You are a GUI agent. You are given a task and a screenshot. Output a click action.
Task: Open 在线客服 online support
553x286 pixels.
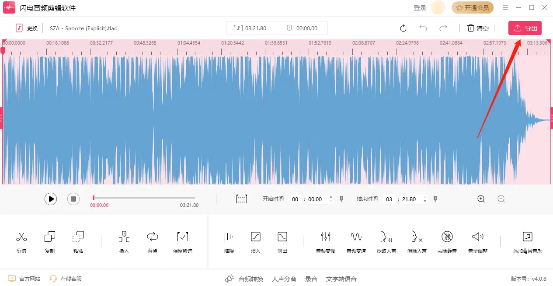coord(66,279)
